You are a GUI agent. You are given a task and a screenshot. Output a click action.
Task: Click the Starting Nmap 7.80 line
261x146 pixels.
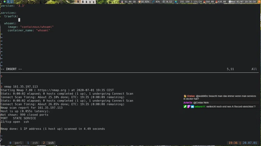coord(57,90)
